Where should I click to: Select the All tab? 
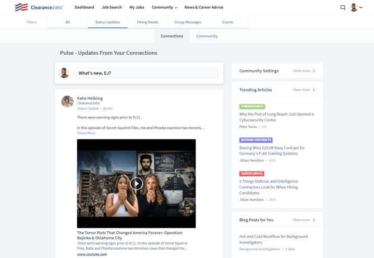68,22
